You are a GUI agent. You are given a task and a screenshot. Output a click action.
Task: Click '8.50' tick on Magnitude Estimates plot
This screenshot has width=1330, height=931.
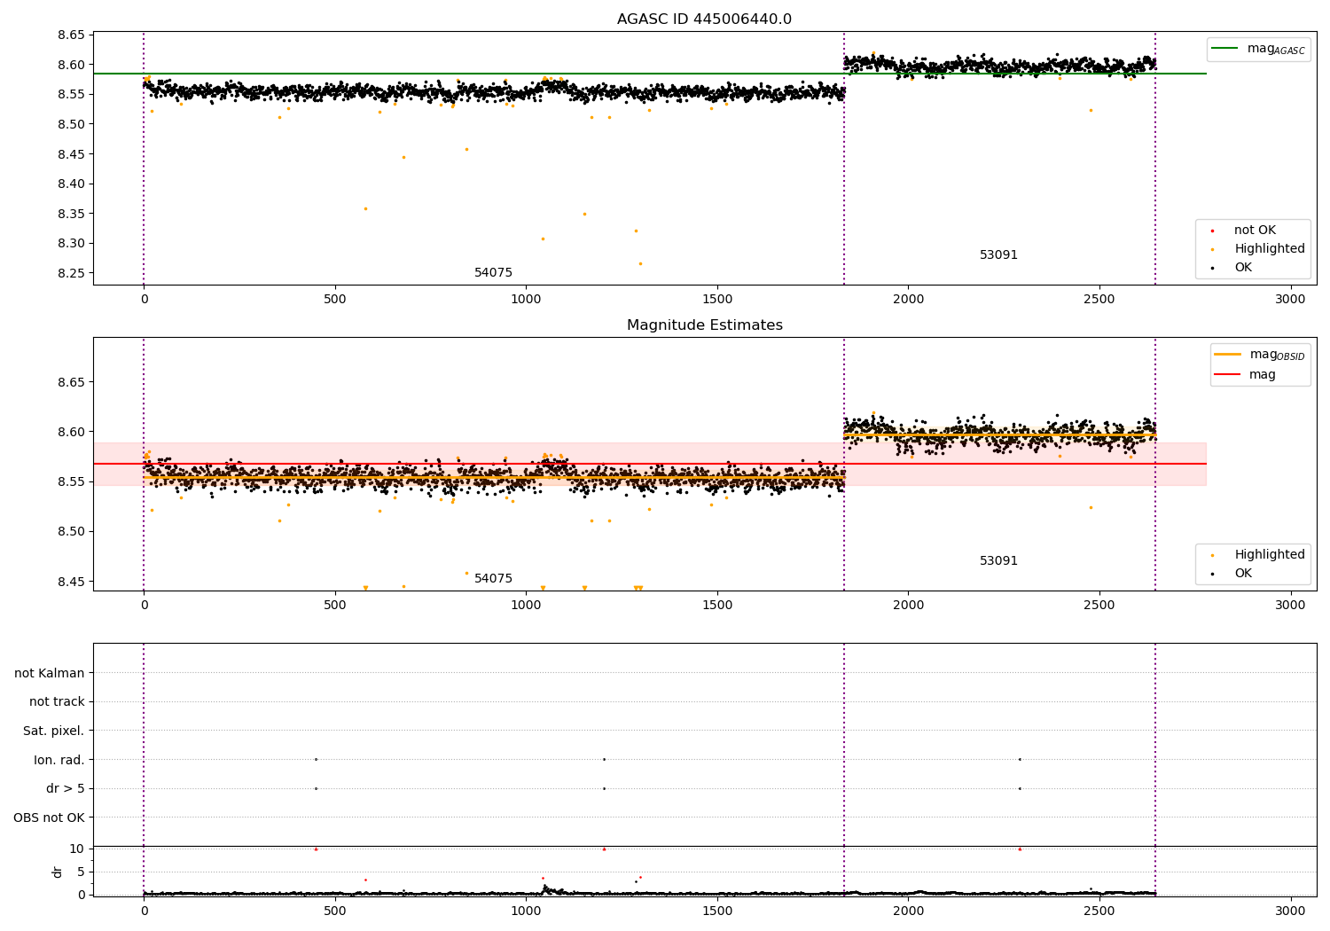[71, 532]
